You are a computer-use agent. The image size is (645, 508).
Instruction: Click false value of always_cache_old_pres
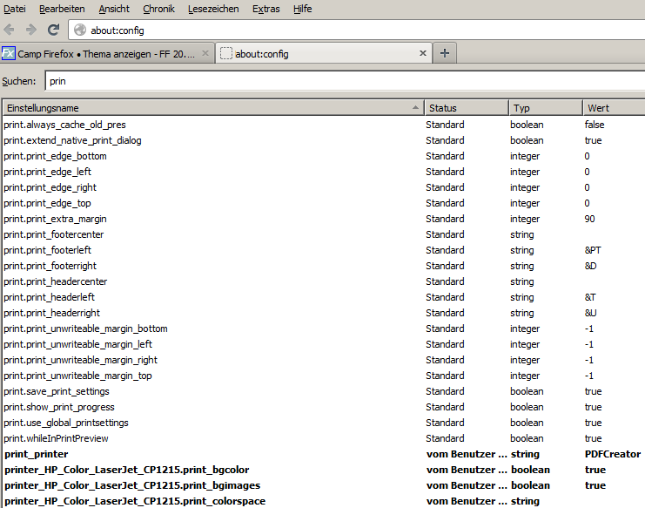[x=595, y=125]
